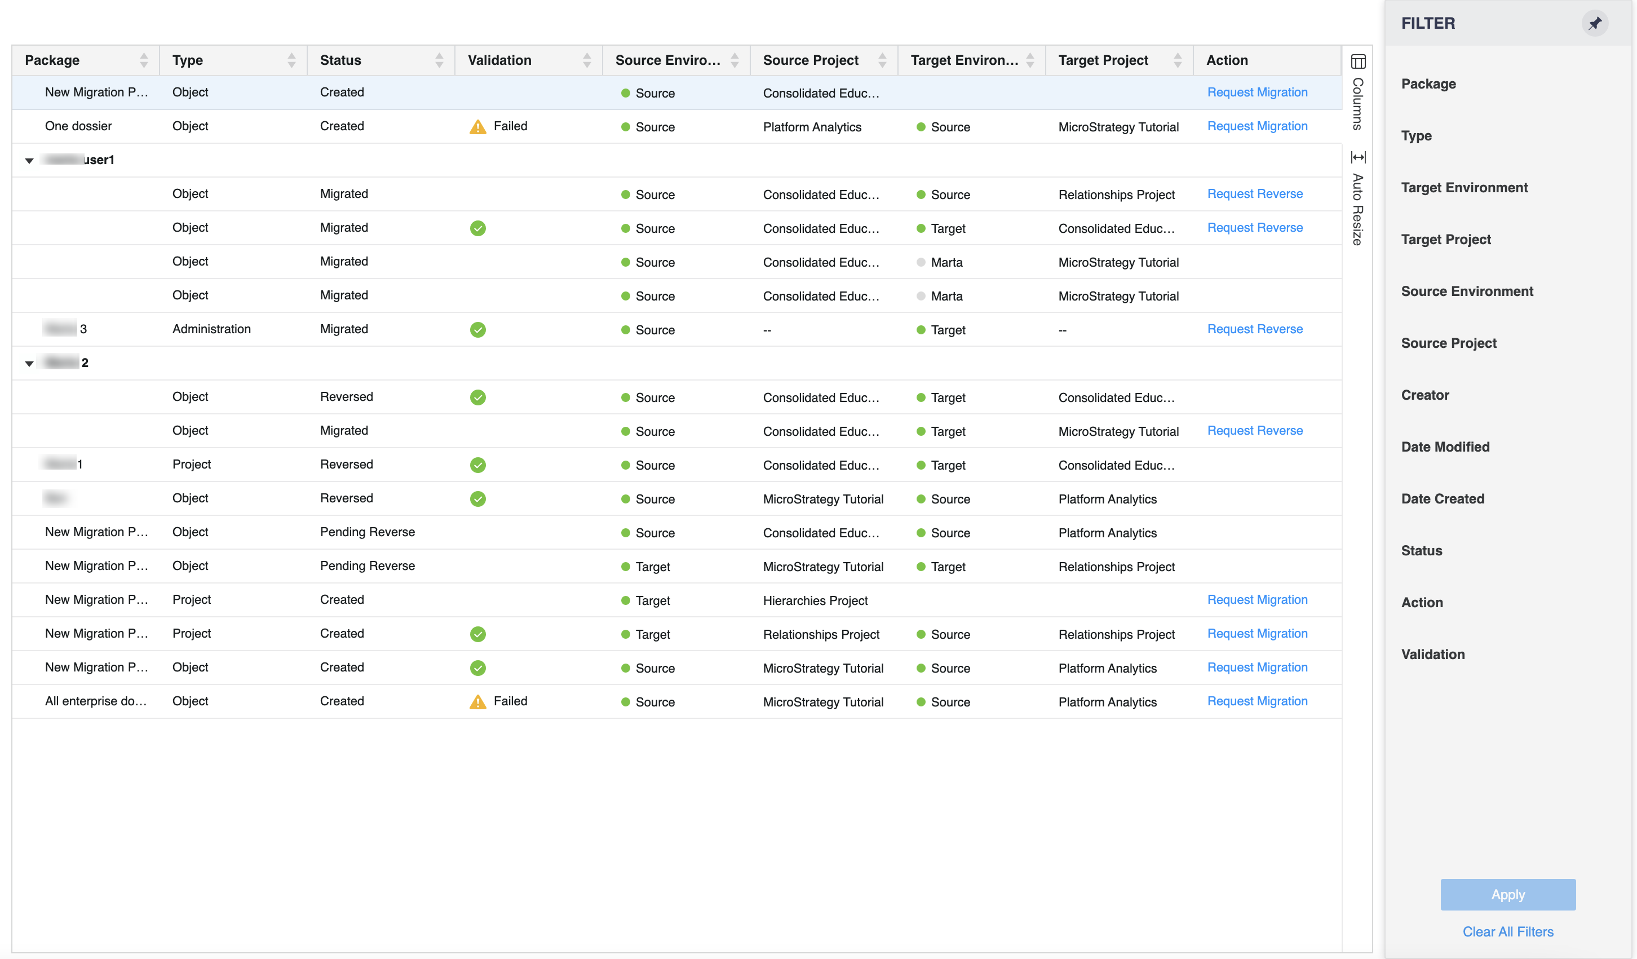
Task: Click Request Reverse on Administration package row
Action: (x=1254, y=329)
